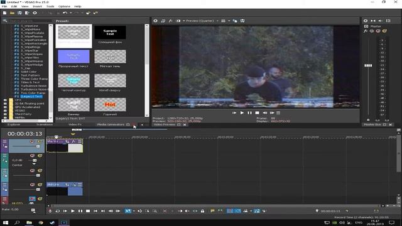Click the split screen view icon in preview
The width and height of the screenshot is (402, 226).
tap(178, 21)
